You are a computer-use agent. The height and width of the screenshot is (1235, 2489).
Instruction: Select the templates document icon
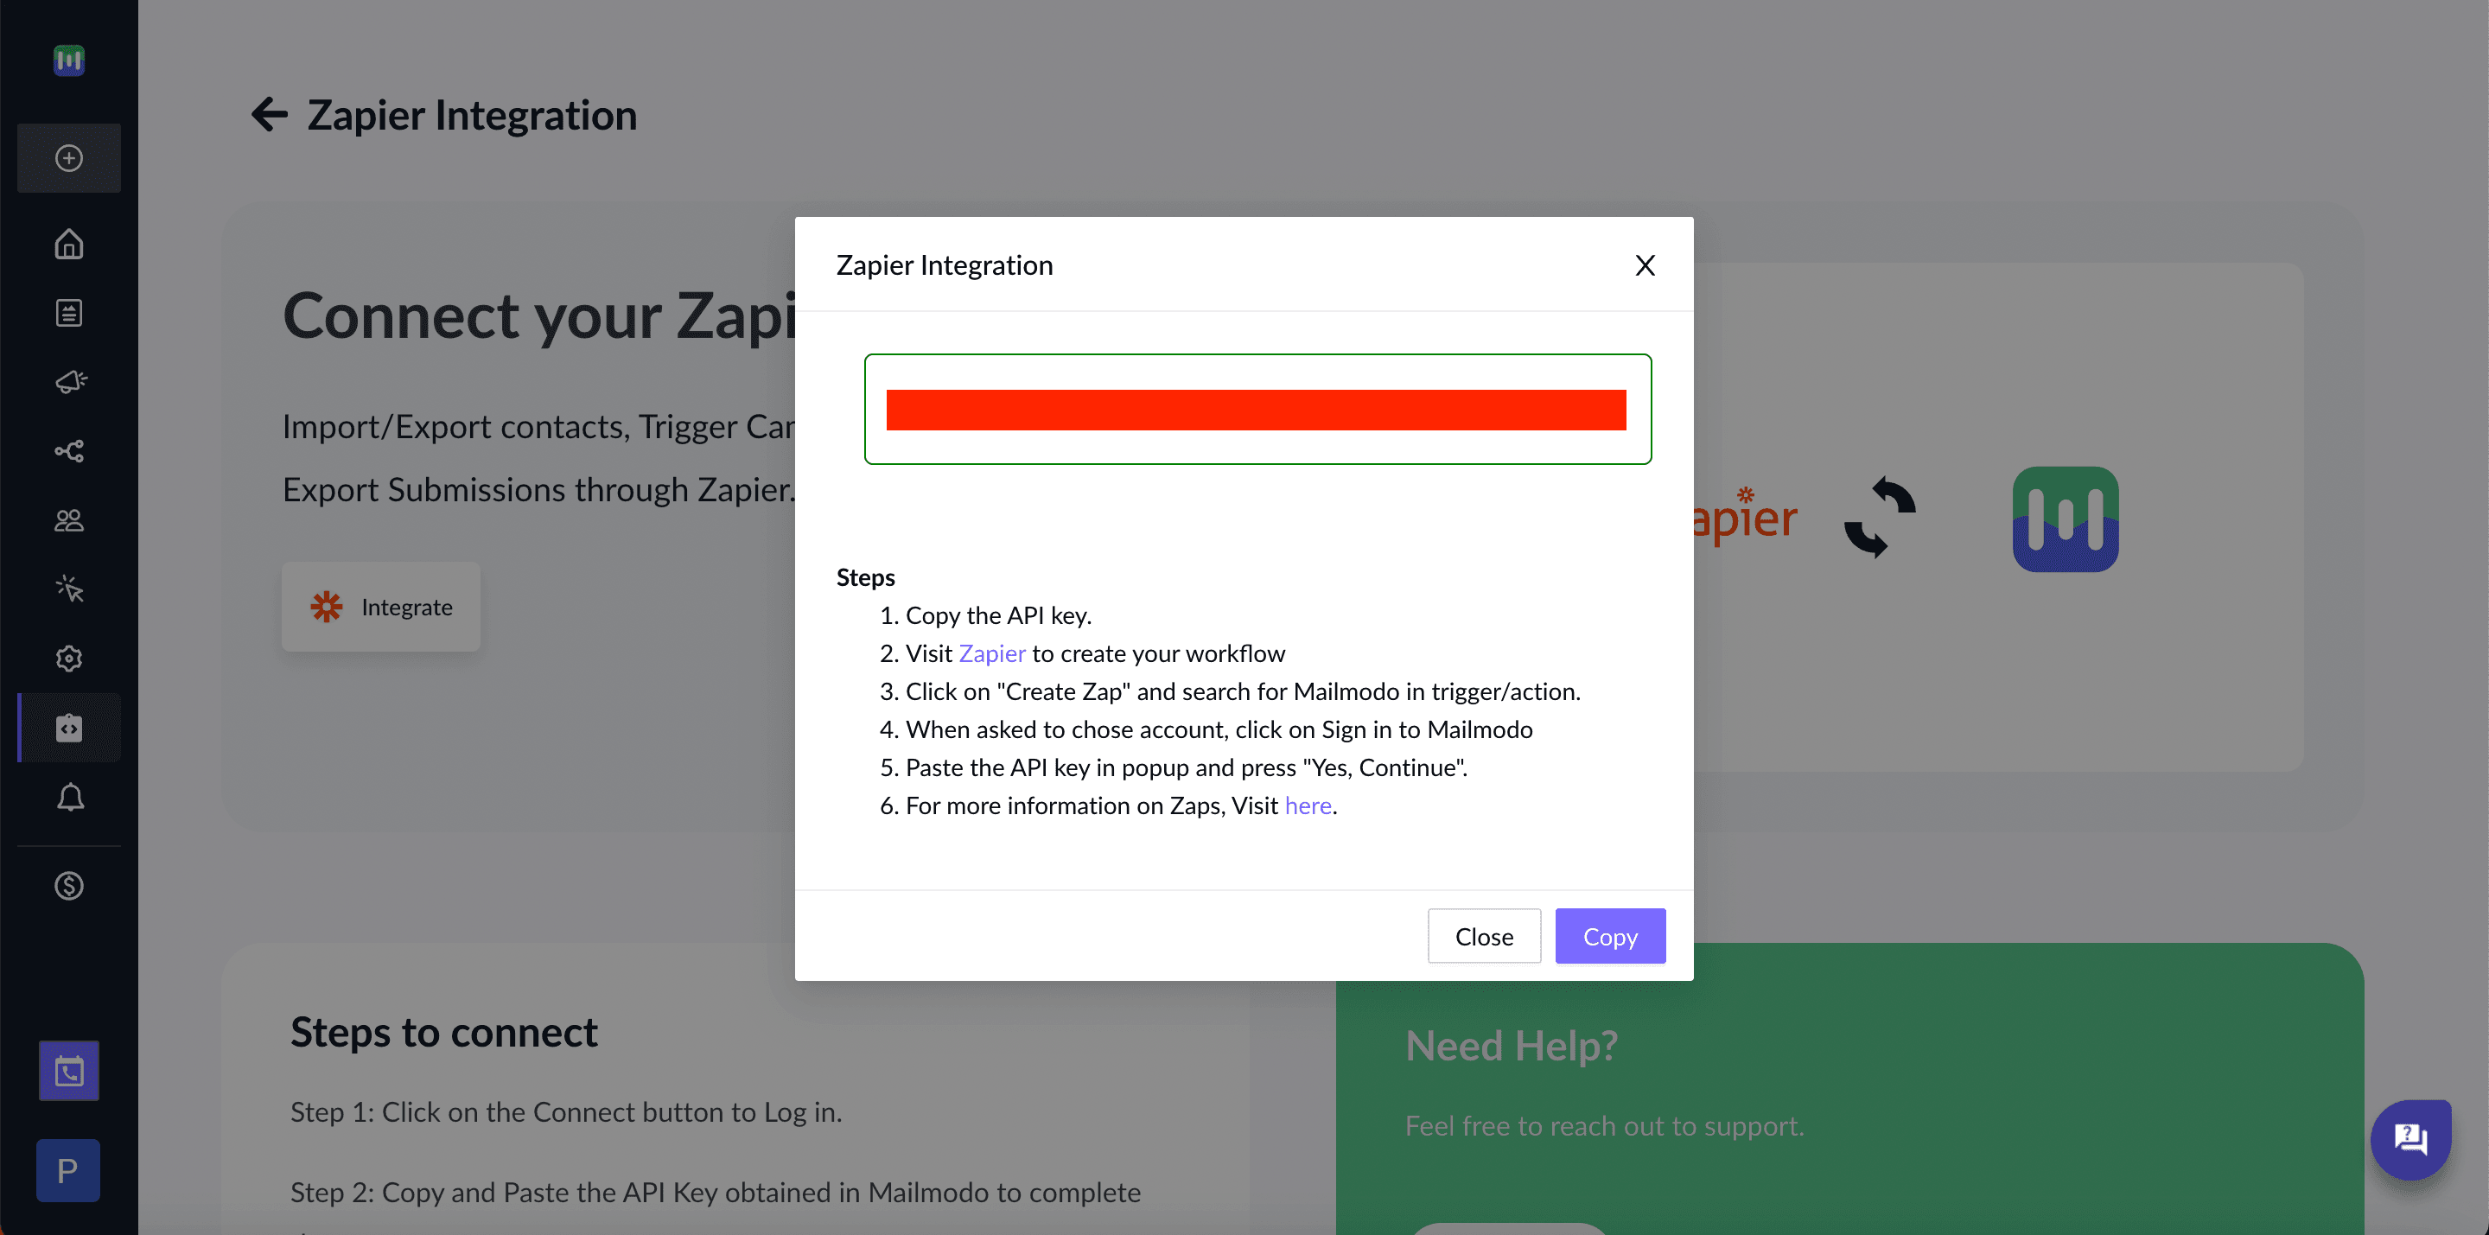68,312
